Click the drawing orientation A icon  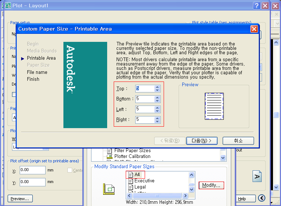coord(257,176)
